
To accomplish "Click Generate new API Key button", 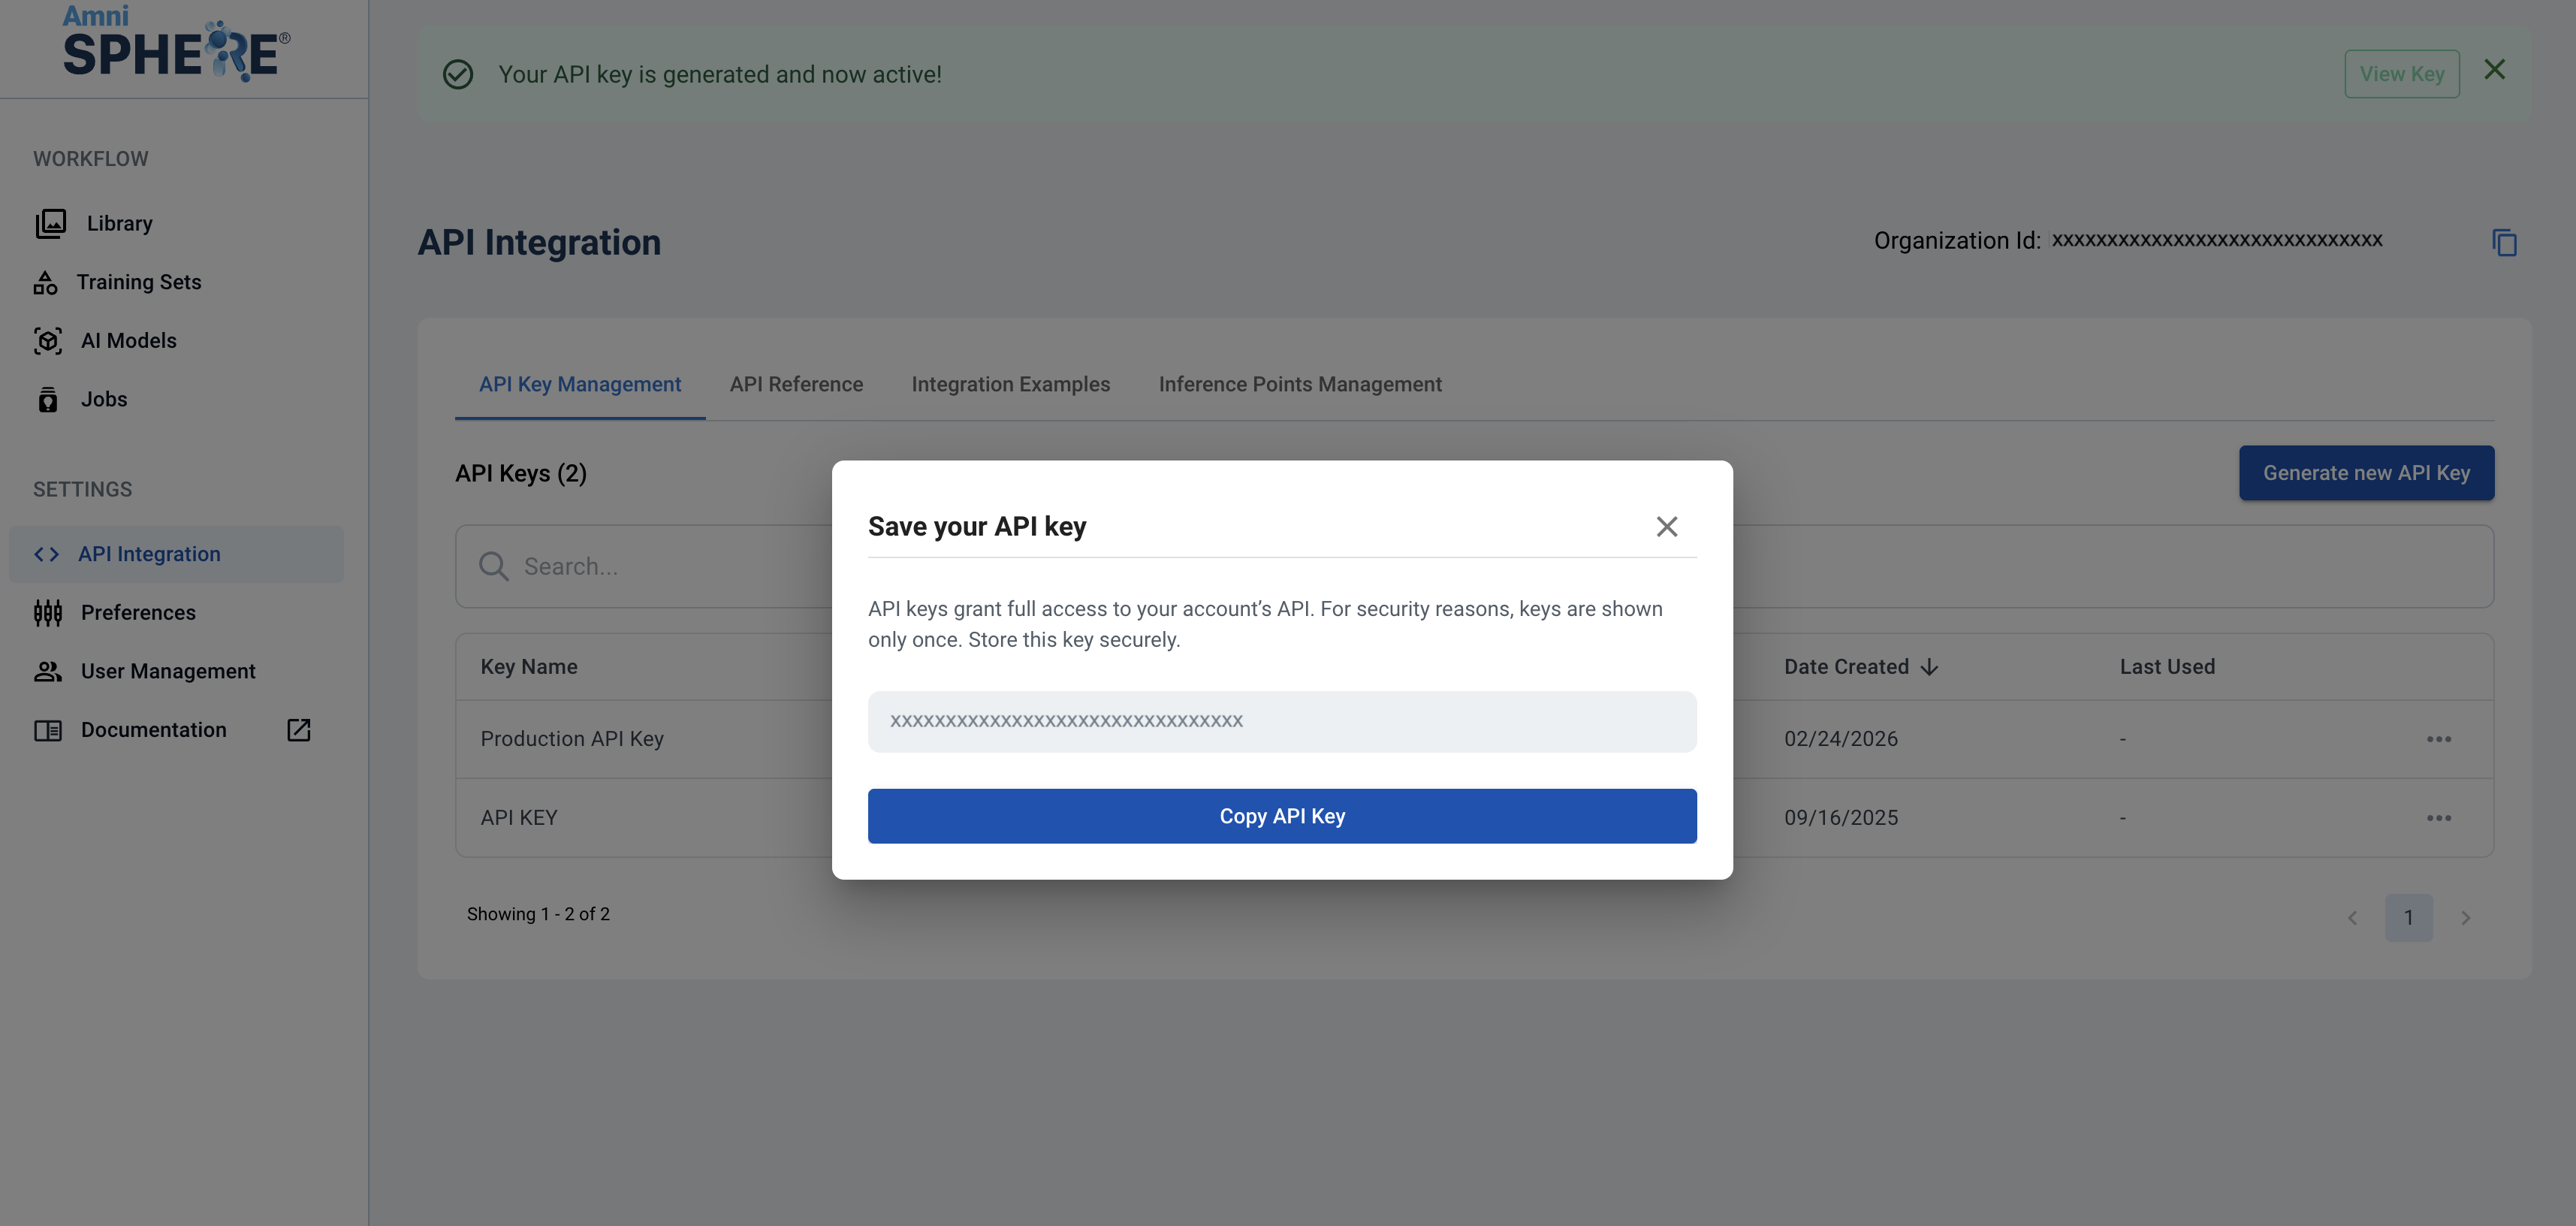I will coord(2365,473).
